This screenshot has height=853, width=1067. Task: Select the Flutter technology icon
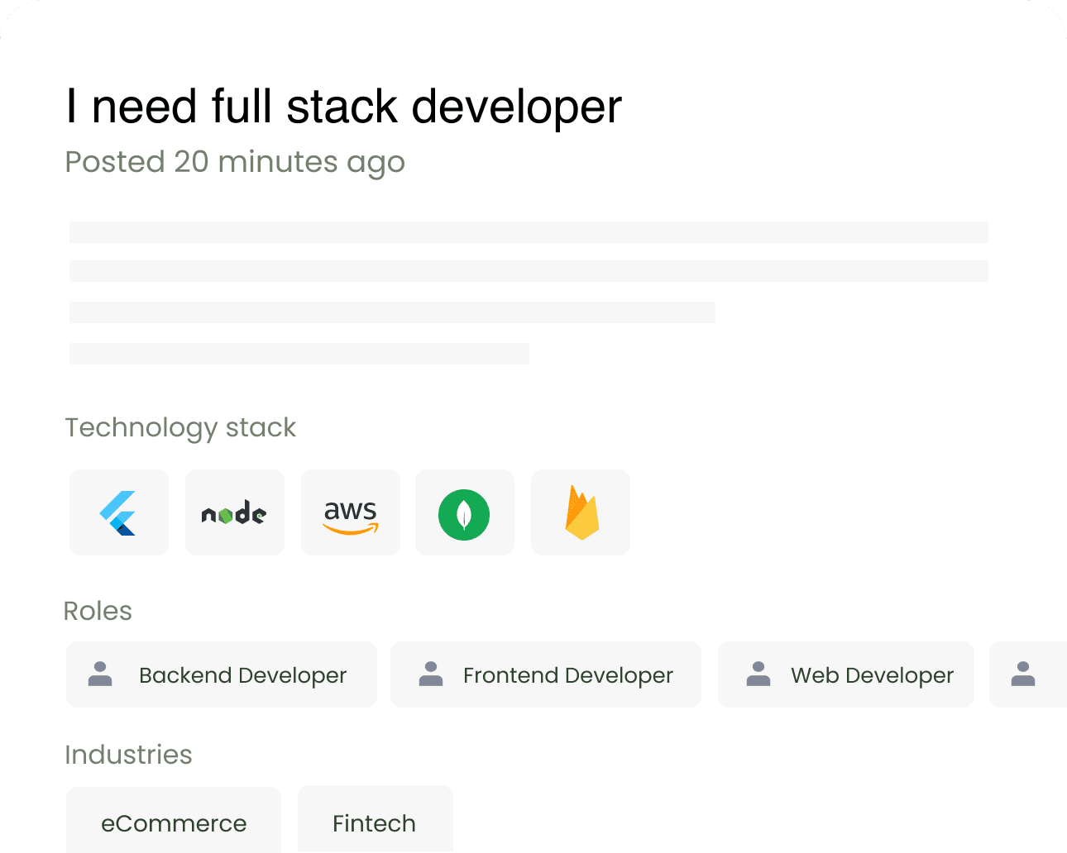point(119,512)
